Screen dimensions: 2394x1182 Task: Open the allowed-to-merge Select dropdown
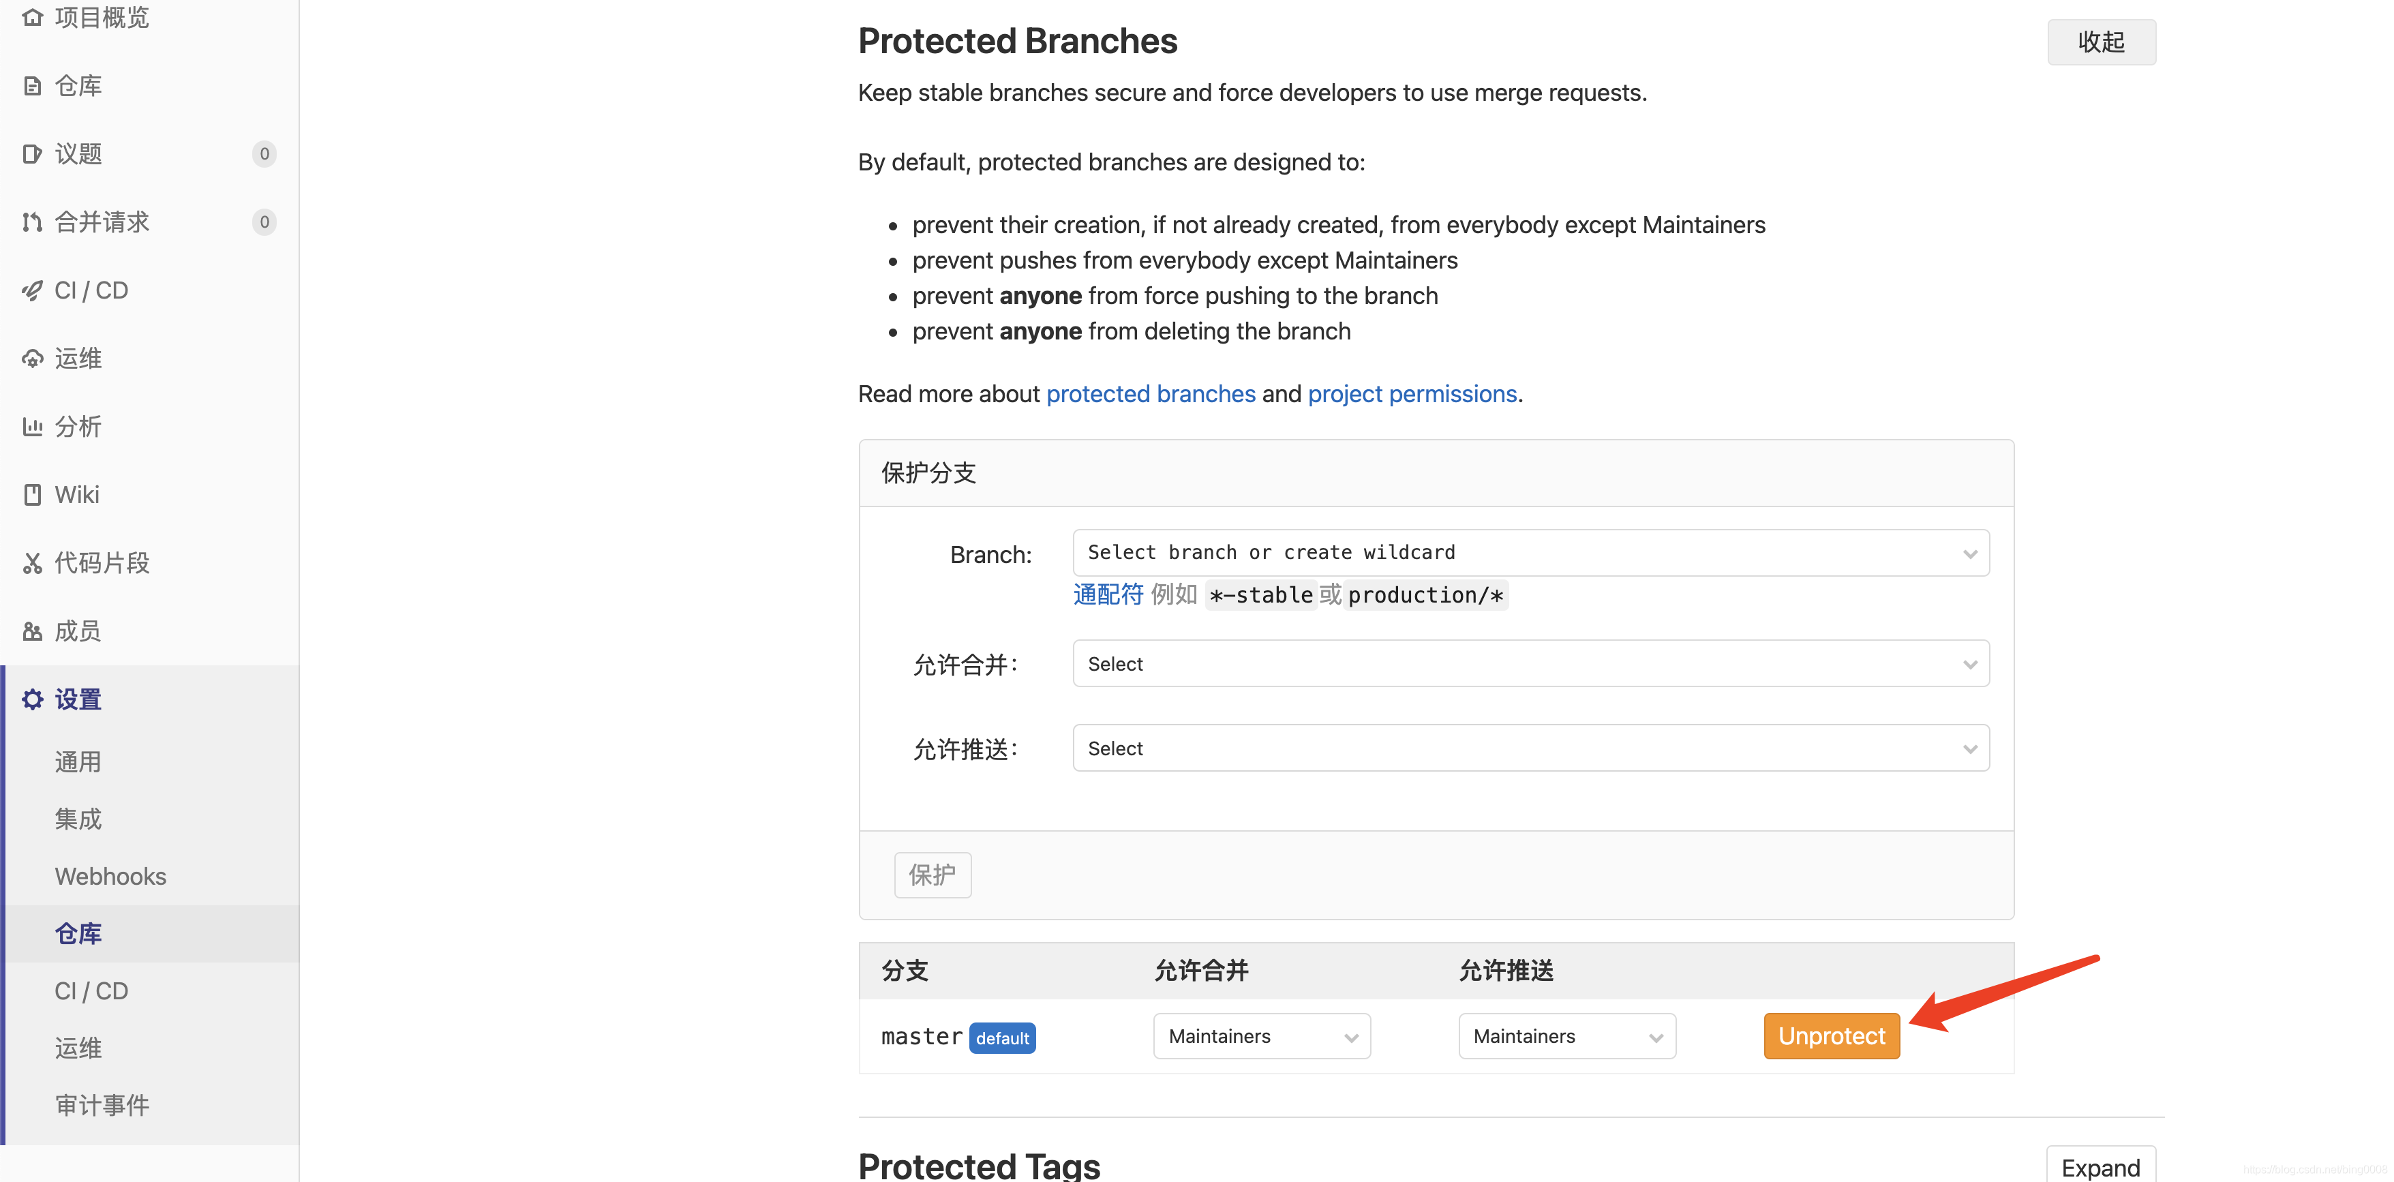pyautogui.click(x=1530, y=663)
